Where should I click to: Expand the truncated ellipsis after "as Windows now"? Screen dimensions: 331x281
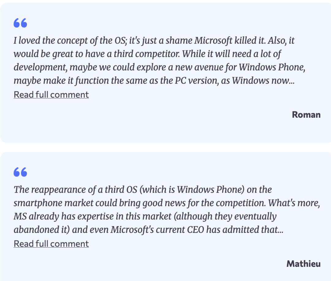tap(292, 81)
